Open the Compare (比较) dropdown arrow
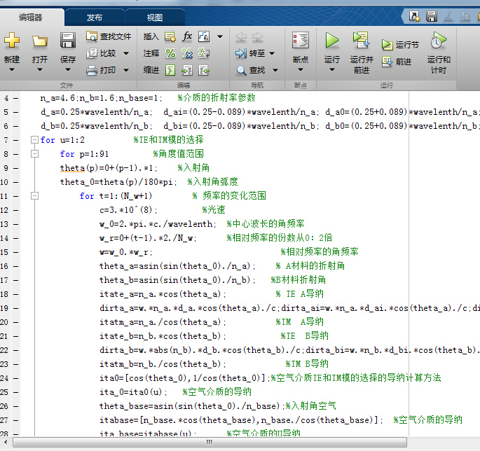The height and width of the screenshot is (451, 480). click(126, 53)
